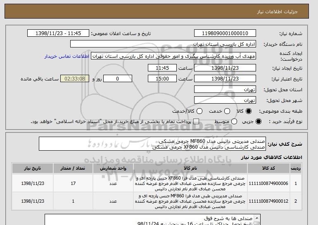Click the days remaining field showing 0
This screenshot has height=225, width=318.
coord(118,79)
